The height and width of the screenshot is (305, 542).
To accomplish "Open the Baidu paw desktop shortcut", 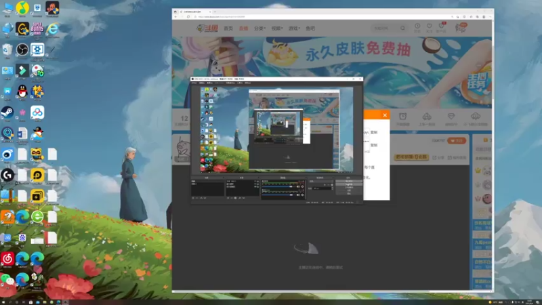I will coord(22,238).
